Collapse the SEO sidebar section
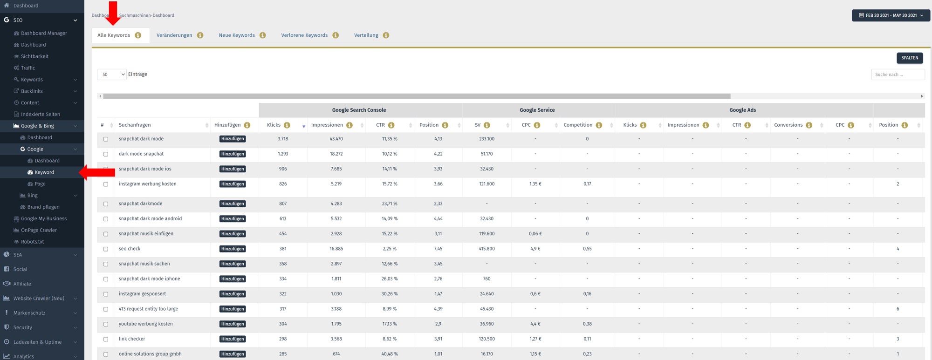932x360 pixels. tap(75, 20)
